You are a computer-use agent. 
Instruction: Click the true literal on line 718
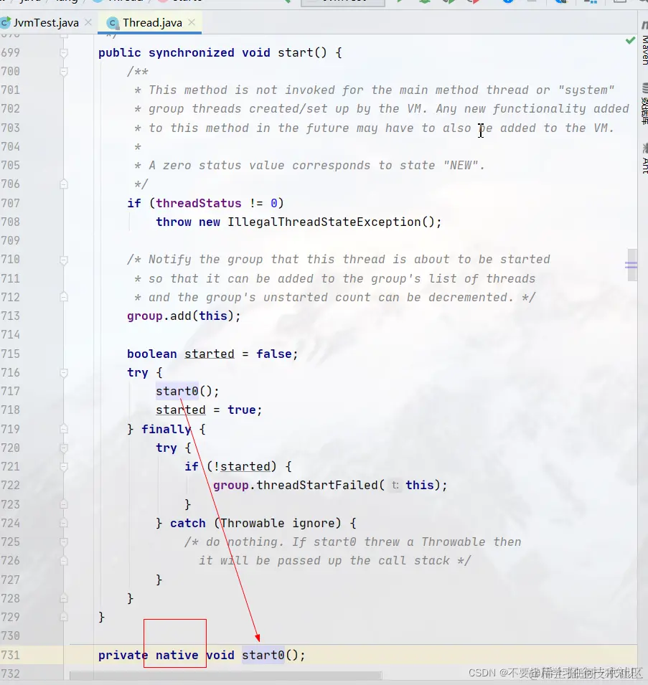[x=242, y=410]
